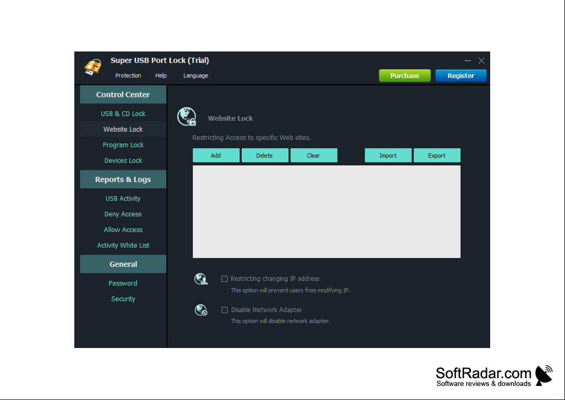Close the Super USB Port Lock window
The image size is (565, 400).
(481, 60)
